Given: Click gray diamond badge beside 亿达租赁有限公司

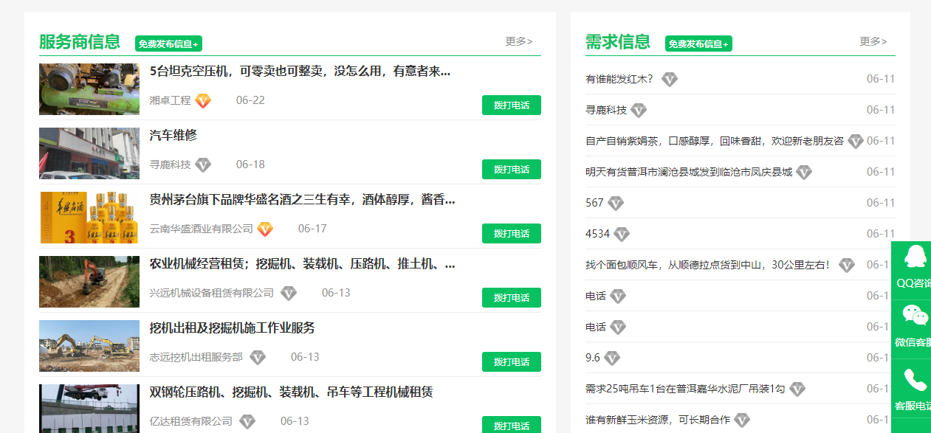Looking at the screenshot, I should click(247, 422).
